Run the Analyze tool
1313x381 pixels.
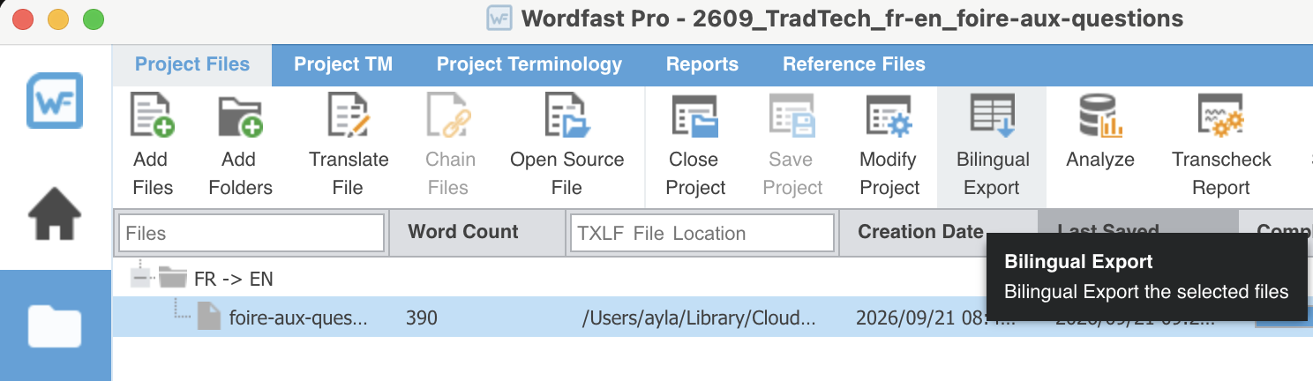[x=1099, y=132]
